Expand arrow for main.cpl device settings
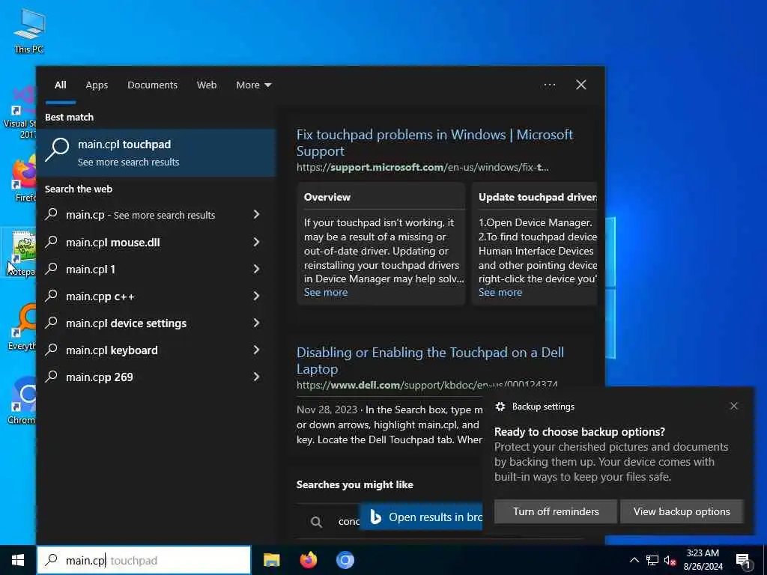Screen dimensions: 767x575 (256, 322)
